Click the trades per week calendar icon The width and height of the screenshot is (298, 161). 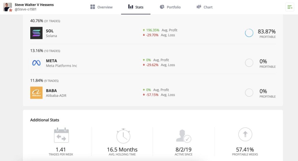(x=61, y=135)
